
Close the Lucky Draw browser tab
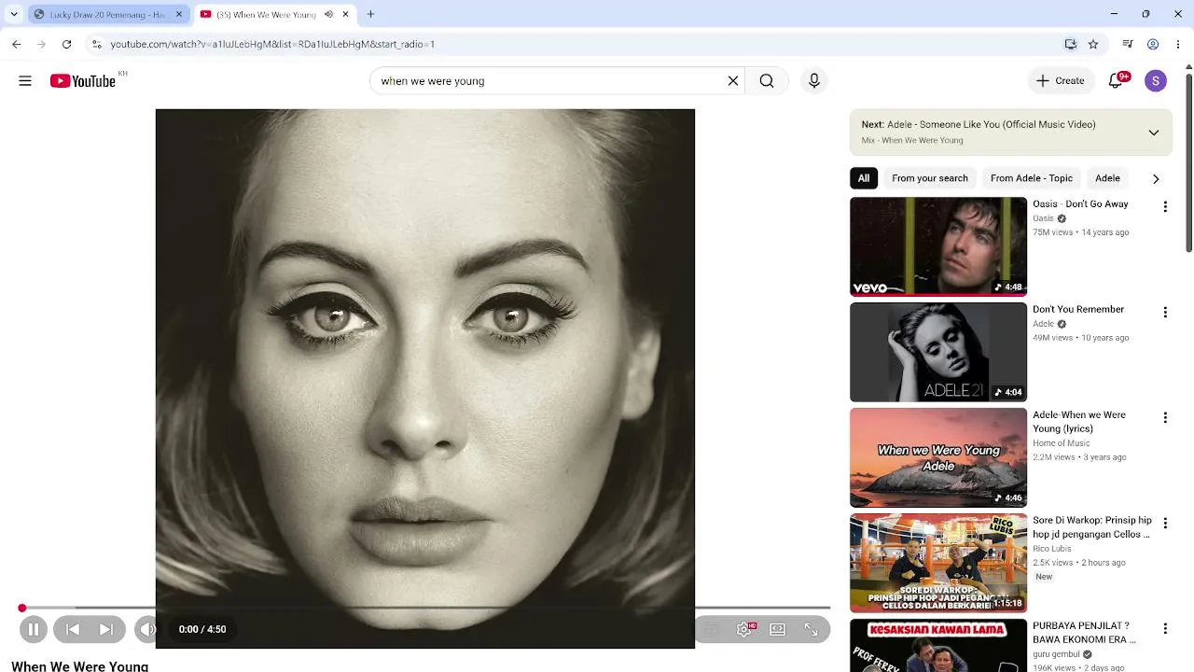pos(178,15)
